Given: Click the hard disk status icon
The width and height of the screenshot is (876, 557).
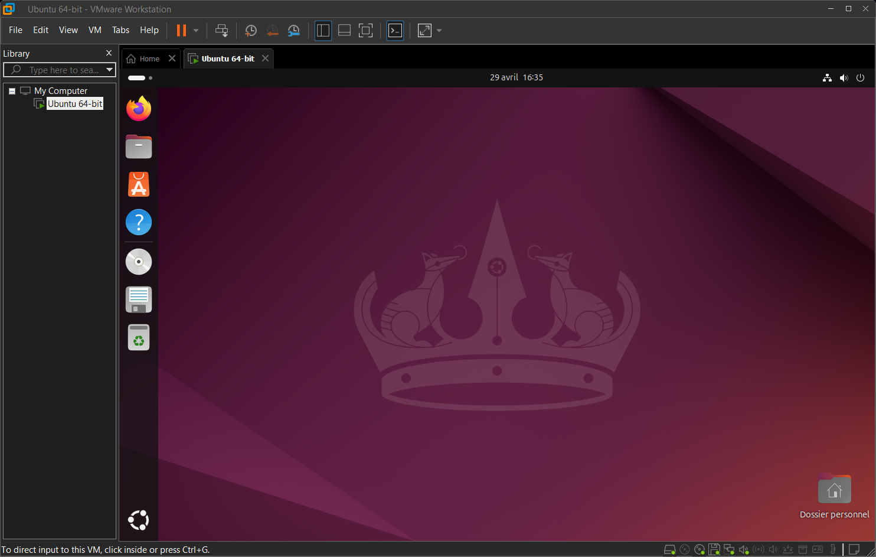Looking at the screenshot, I should point(669,550).
